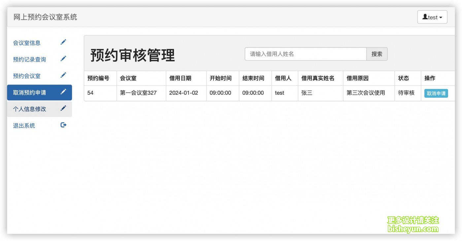Screen dimensions: 462x241
Task: Open 个人信息修改 in the sidebar
Action: click(x=40, y=109)
